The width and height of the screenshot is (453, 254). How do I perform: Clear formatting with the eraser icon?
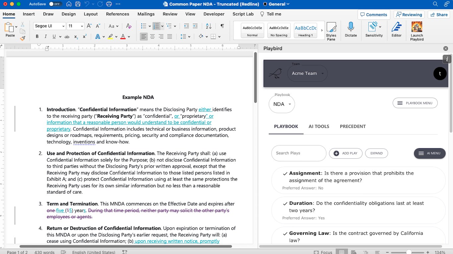point(129,26)
